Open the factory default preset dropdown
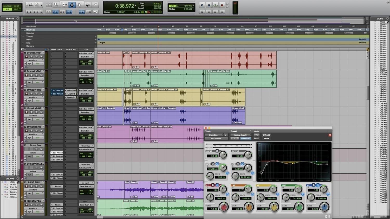The width and height of the screenshot is (390, 219). click(241, 135)
